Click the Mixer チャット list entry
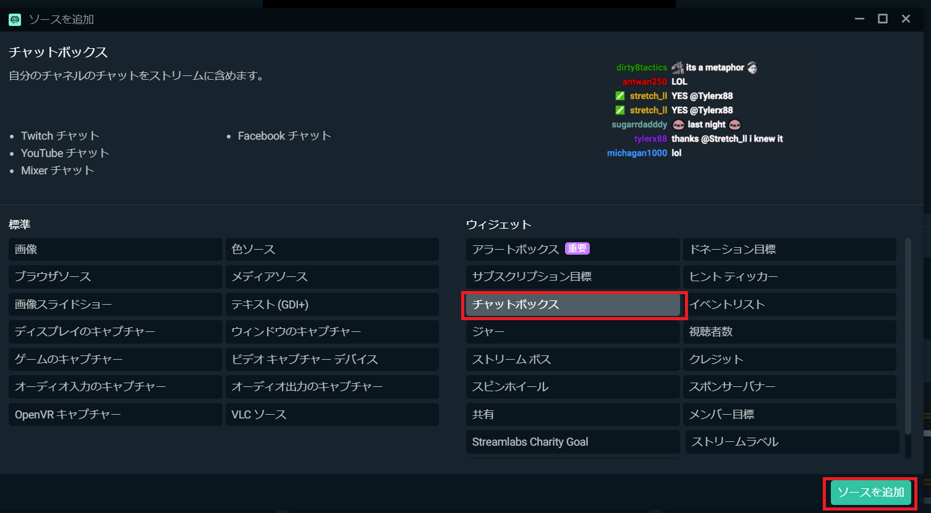931x513 pixels. pyautogui.click(x=57, y=170)
